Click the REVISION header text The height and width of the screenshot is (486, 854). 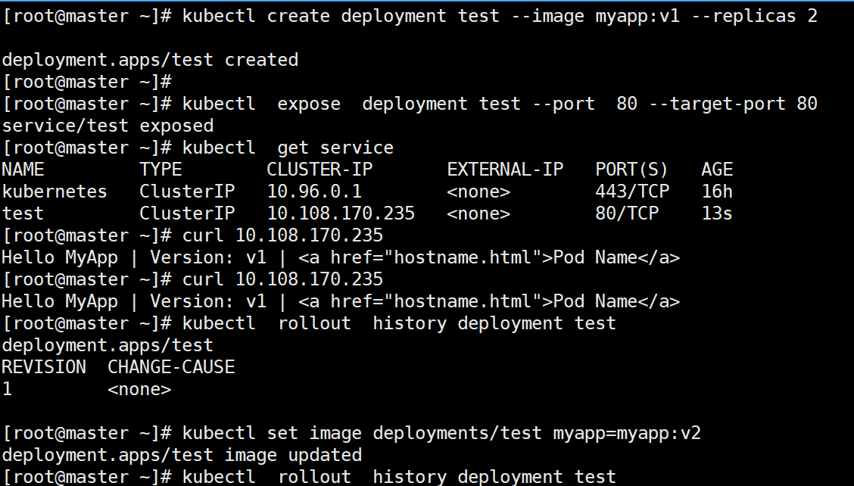tap(44, 367)
